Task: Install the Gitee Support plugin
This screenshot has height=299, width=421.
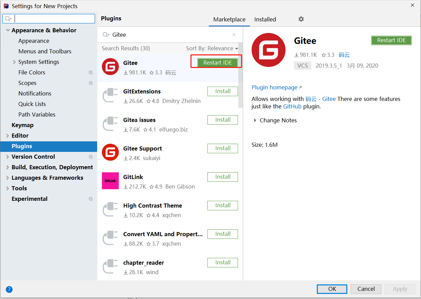Action: 223,148
